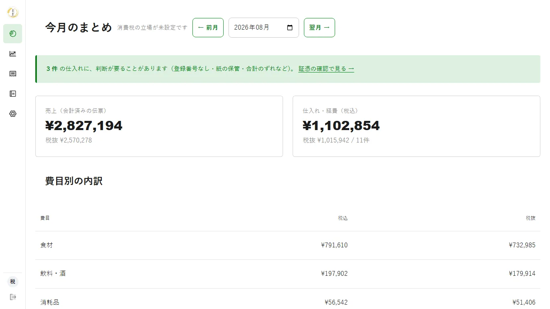Click the sales total ¥2,827,194

(84, 126)
